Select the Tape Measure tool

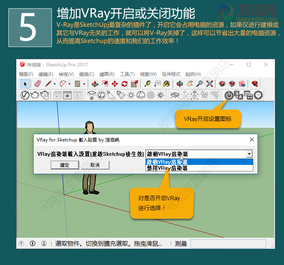(147, 84)
